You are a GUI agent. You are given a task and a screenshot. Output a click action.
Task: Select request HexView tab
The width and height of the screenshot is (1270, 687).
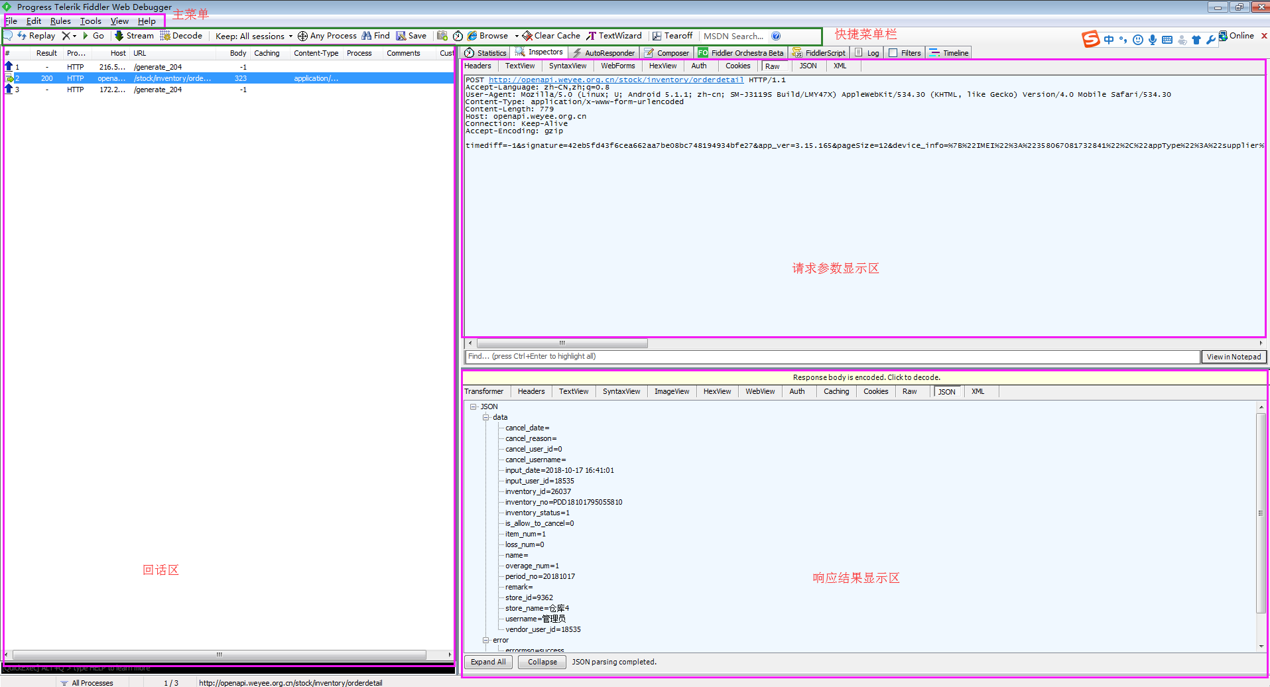[663, 66]
